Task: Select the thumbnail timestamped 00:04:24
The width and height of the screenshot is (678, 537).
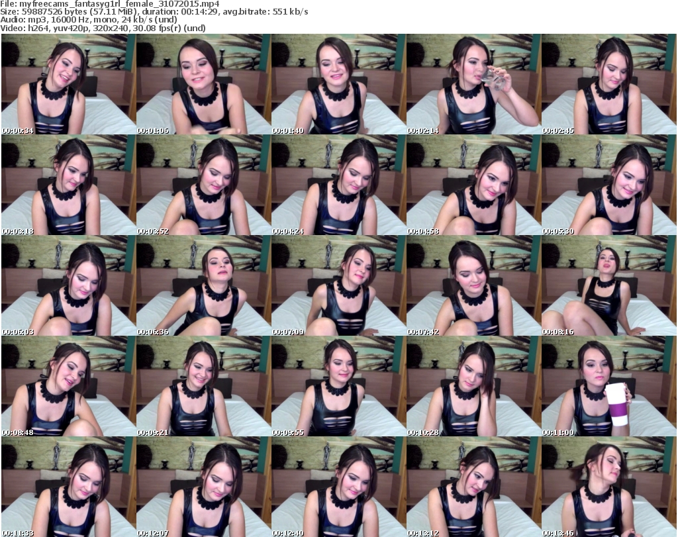Action: pos(338,185)
